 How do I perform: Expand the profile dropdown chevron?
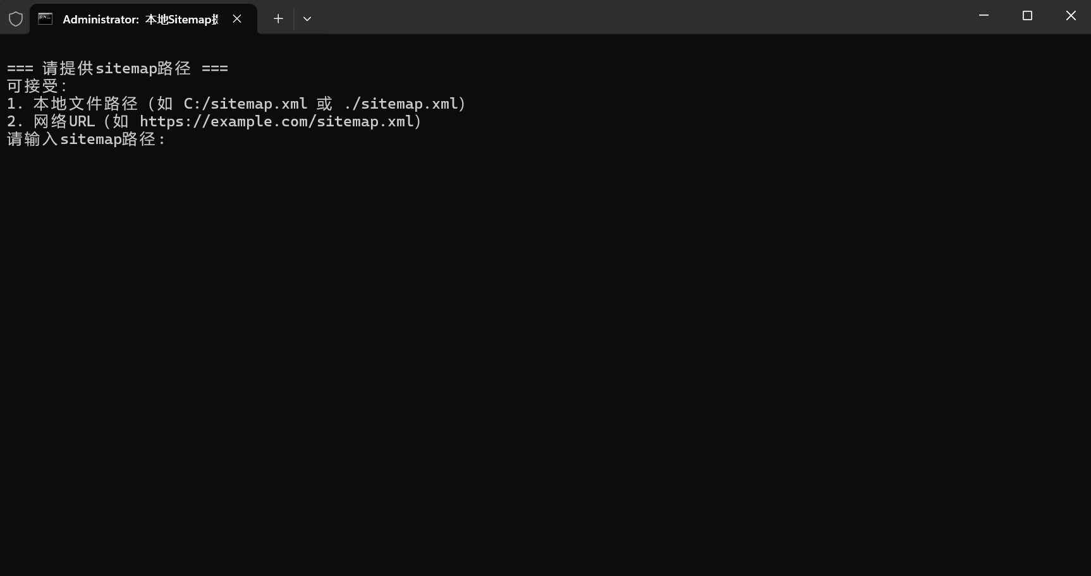pyautogui.click(x=307, y=19)
